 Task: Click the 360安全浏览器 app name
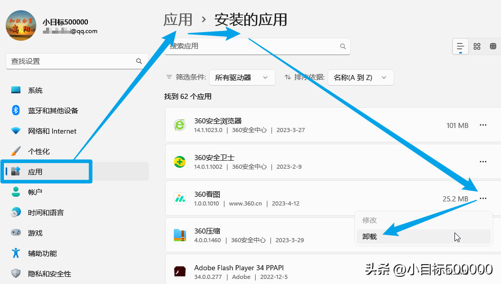[218, 121]
